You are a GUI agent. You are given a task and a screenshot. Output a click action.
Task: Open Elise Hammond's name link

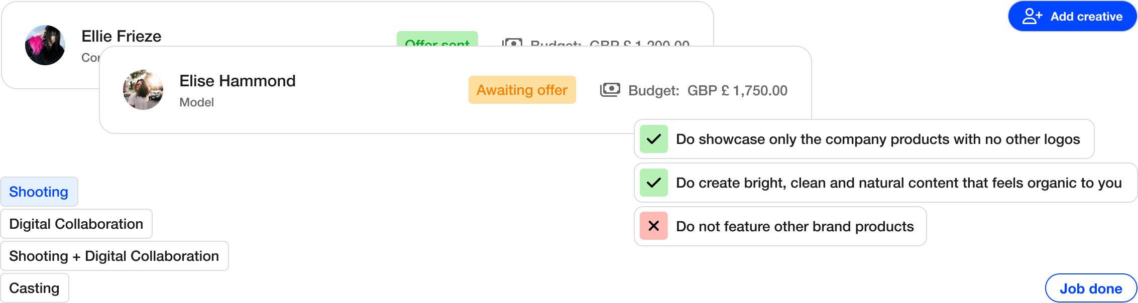pyautogui.click(x=238, y=81)
